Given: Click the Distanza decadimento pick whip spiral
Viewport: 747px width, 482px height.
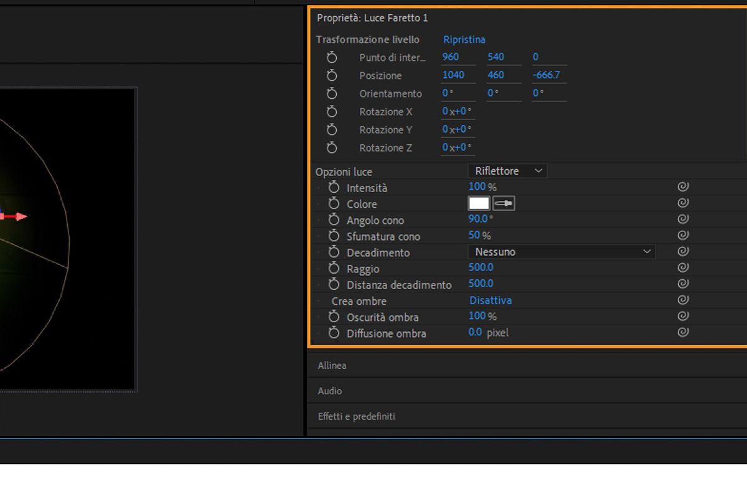Looking at the screenshot, I should coord(683,284).
